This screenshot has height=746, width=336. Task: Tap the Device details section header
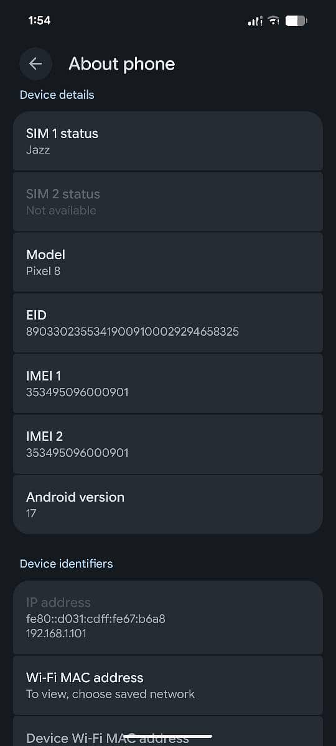(57, 94)
